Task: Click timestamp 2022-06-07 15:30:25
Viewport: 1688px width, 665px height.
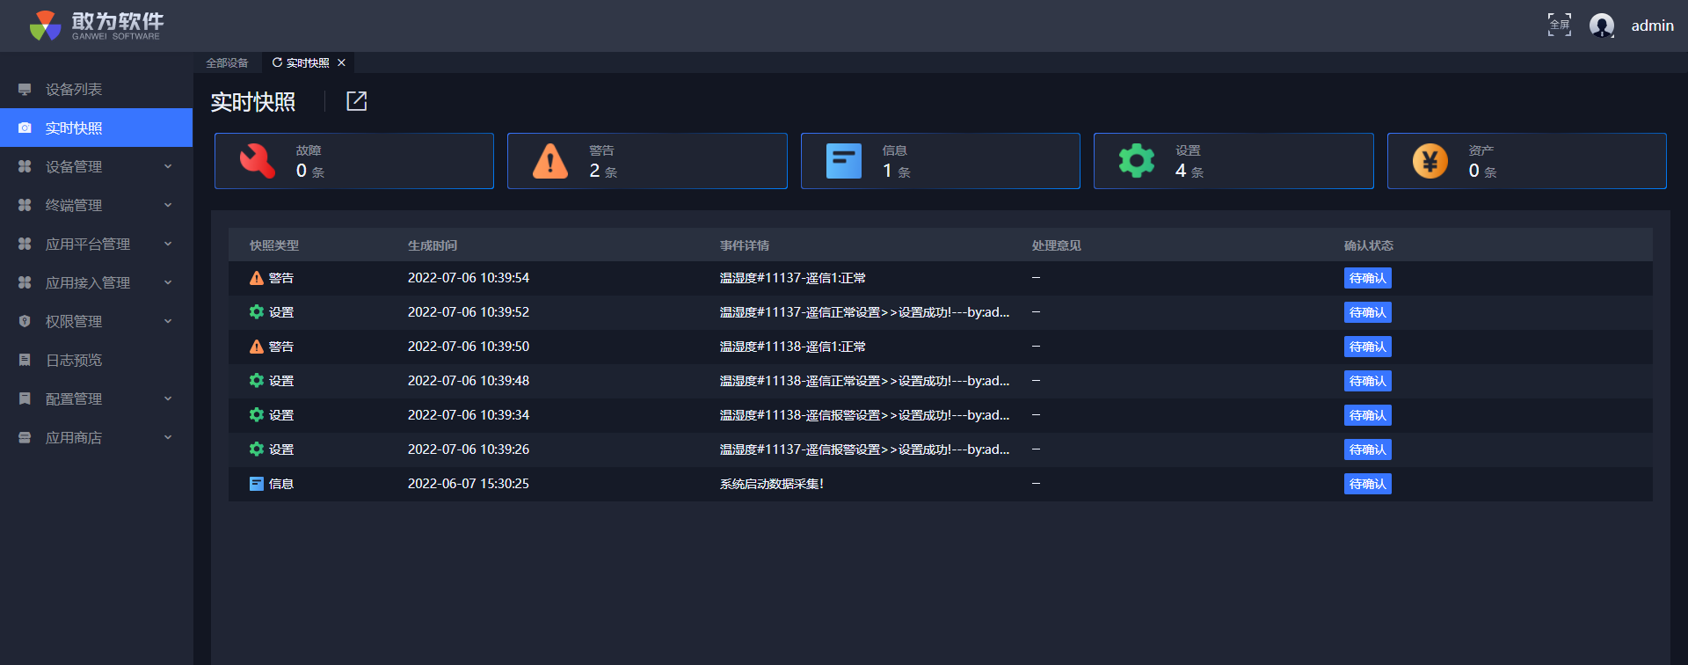Action: (469, 484)
